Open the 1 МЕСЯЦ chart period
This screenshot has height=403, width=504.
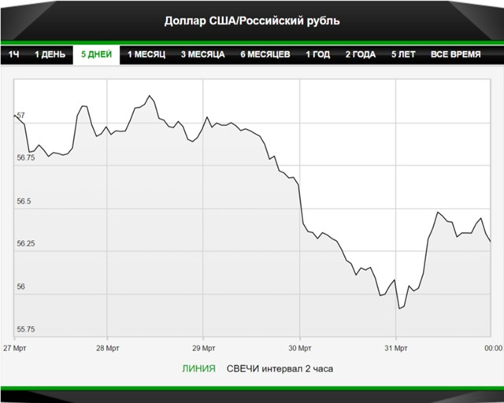pyautogui.click(x=147, y=55)
